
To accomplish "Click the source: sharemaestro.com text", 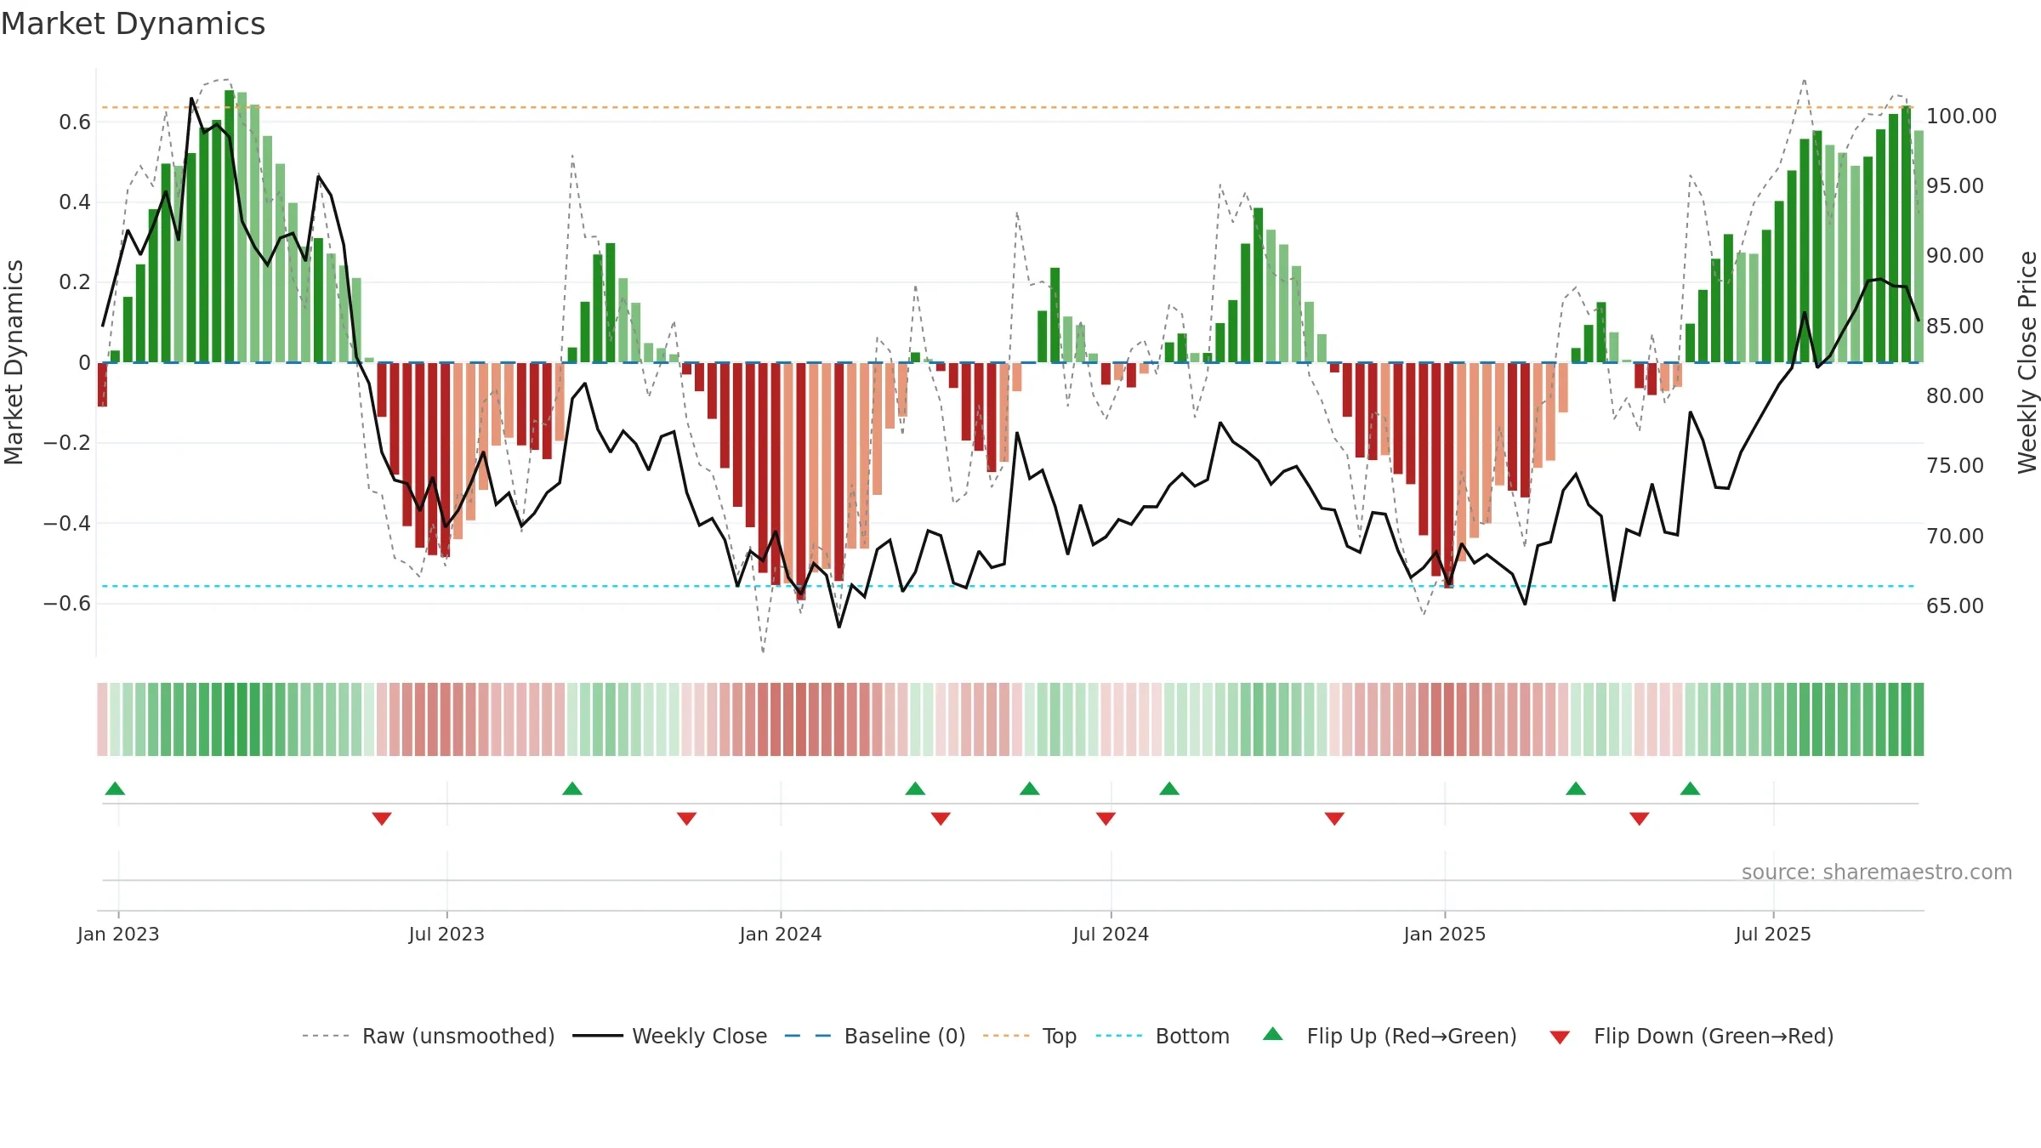I will [1877, 872].
